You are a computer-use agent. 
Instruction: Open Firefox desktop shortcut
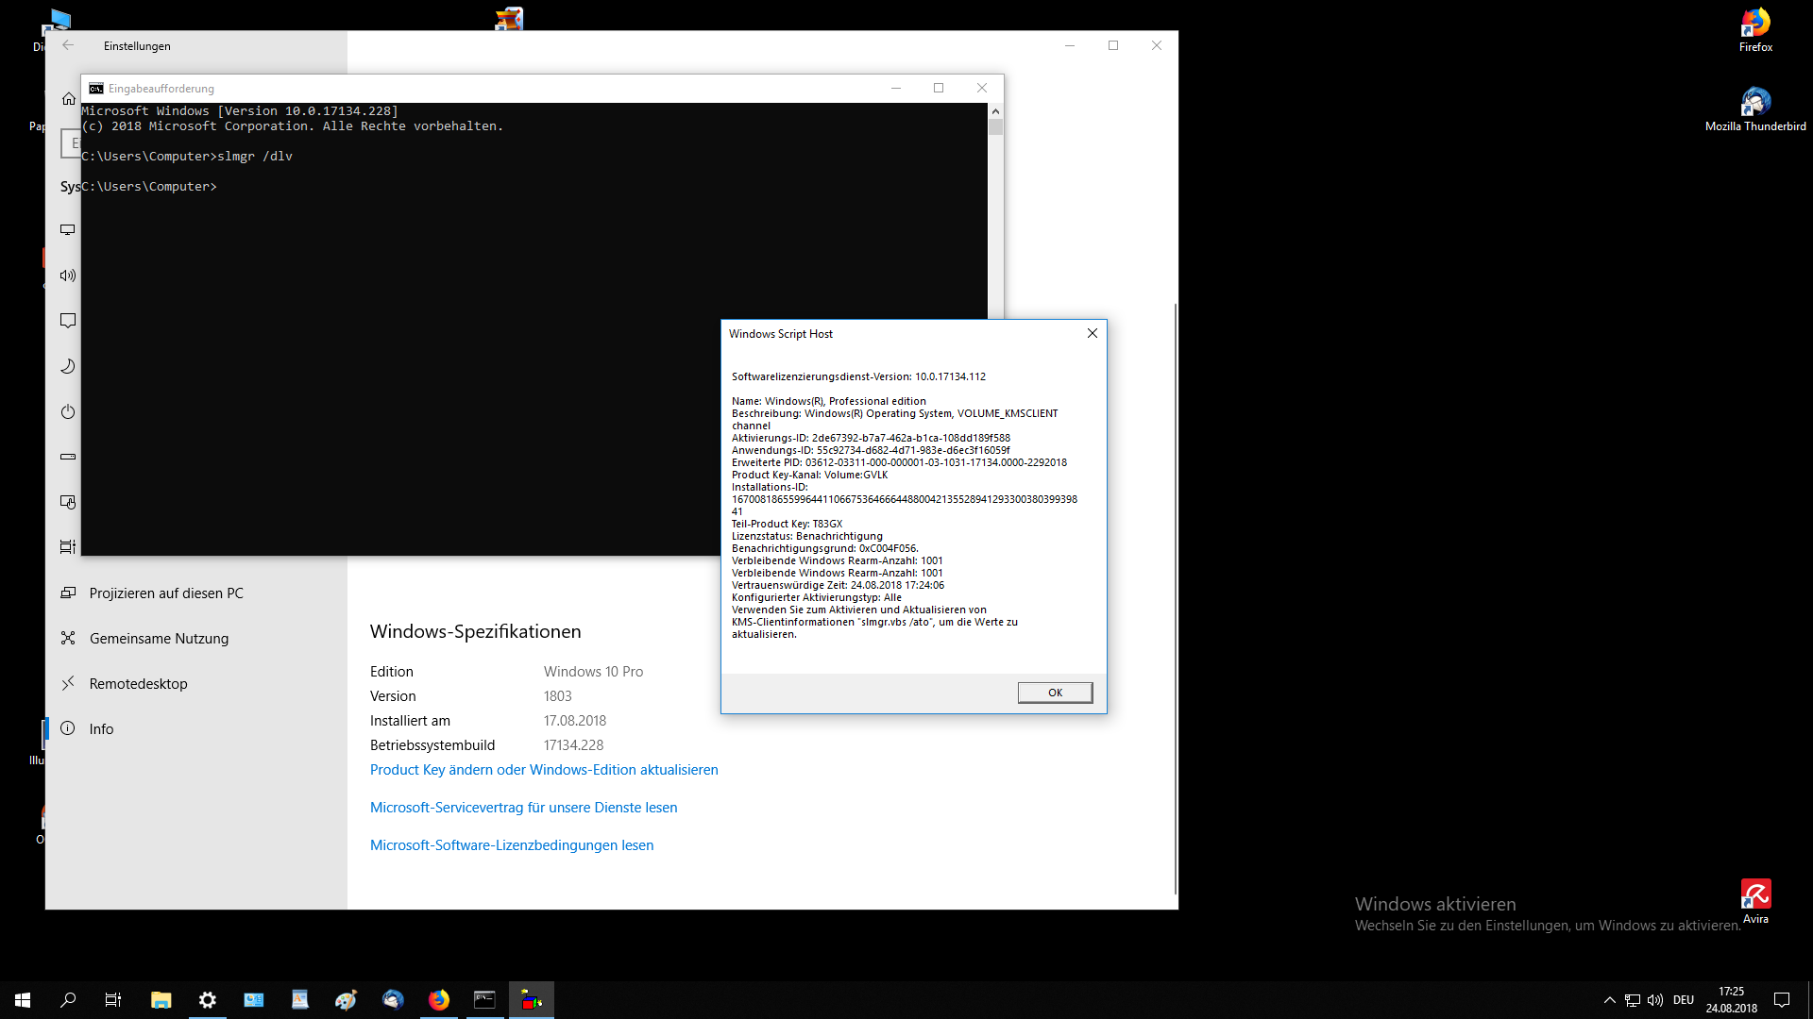point(1754,28)
